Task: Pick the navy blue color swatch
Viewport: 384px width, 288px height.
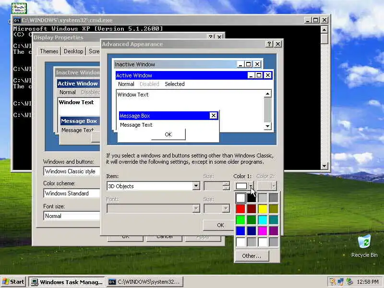Action: pos(251,231)
